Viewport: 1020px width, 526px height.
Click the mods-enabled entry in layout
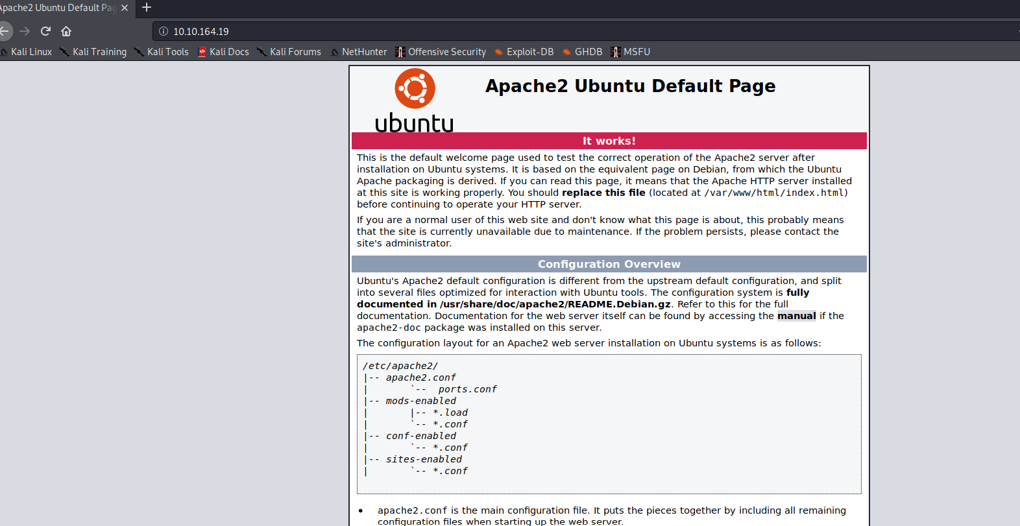tap(421, 401)
